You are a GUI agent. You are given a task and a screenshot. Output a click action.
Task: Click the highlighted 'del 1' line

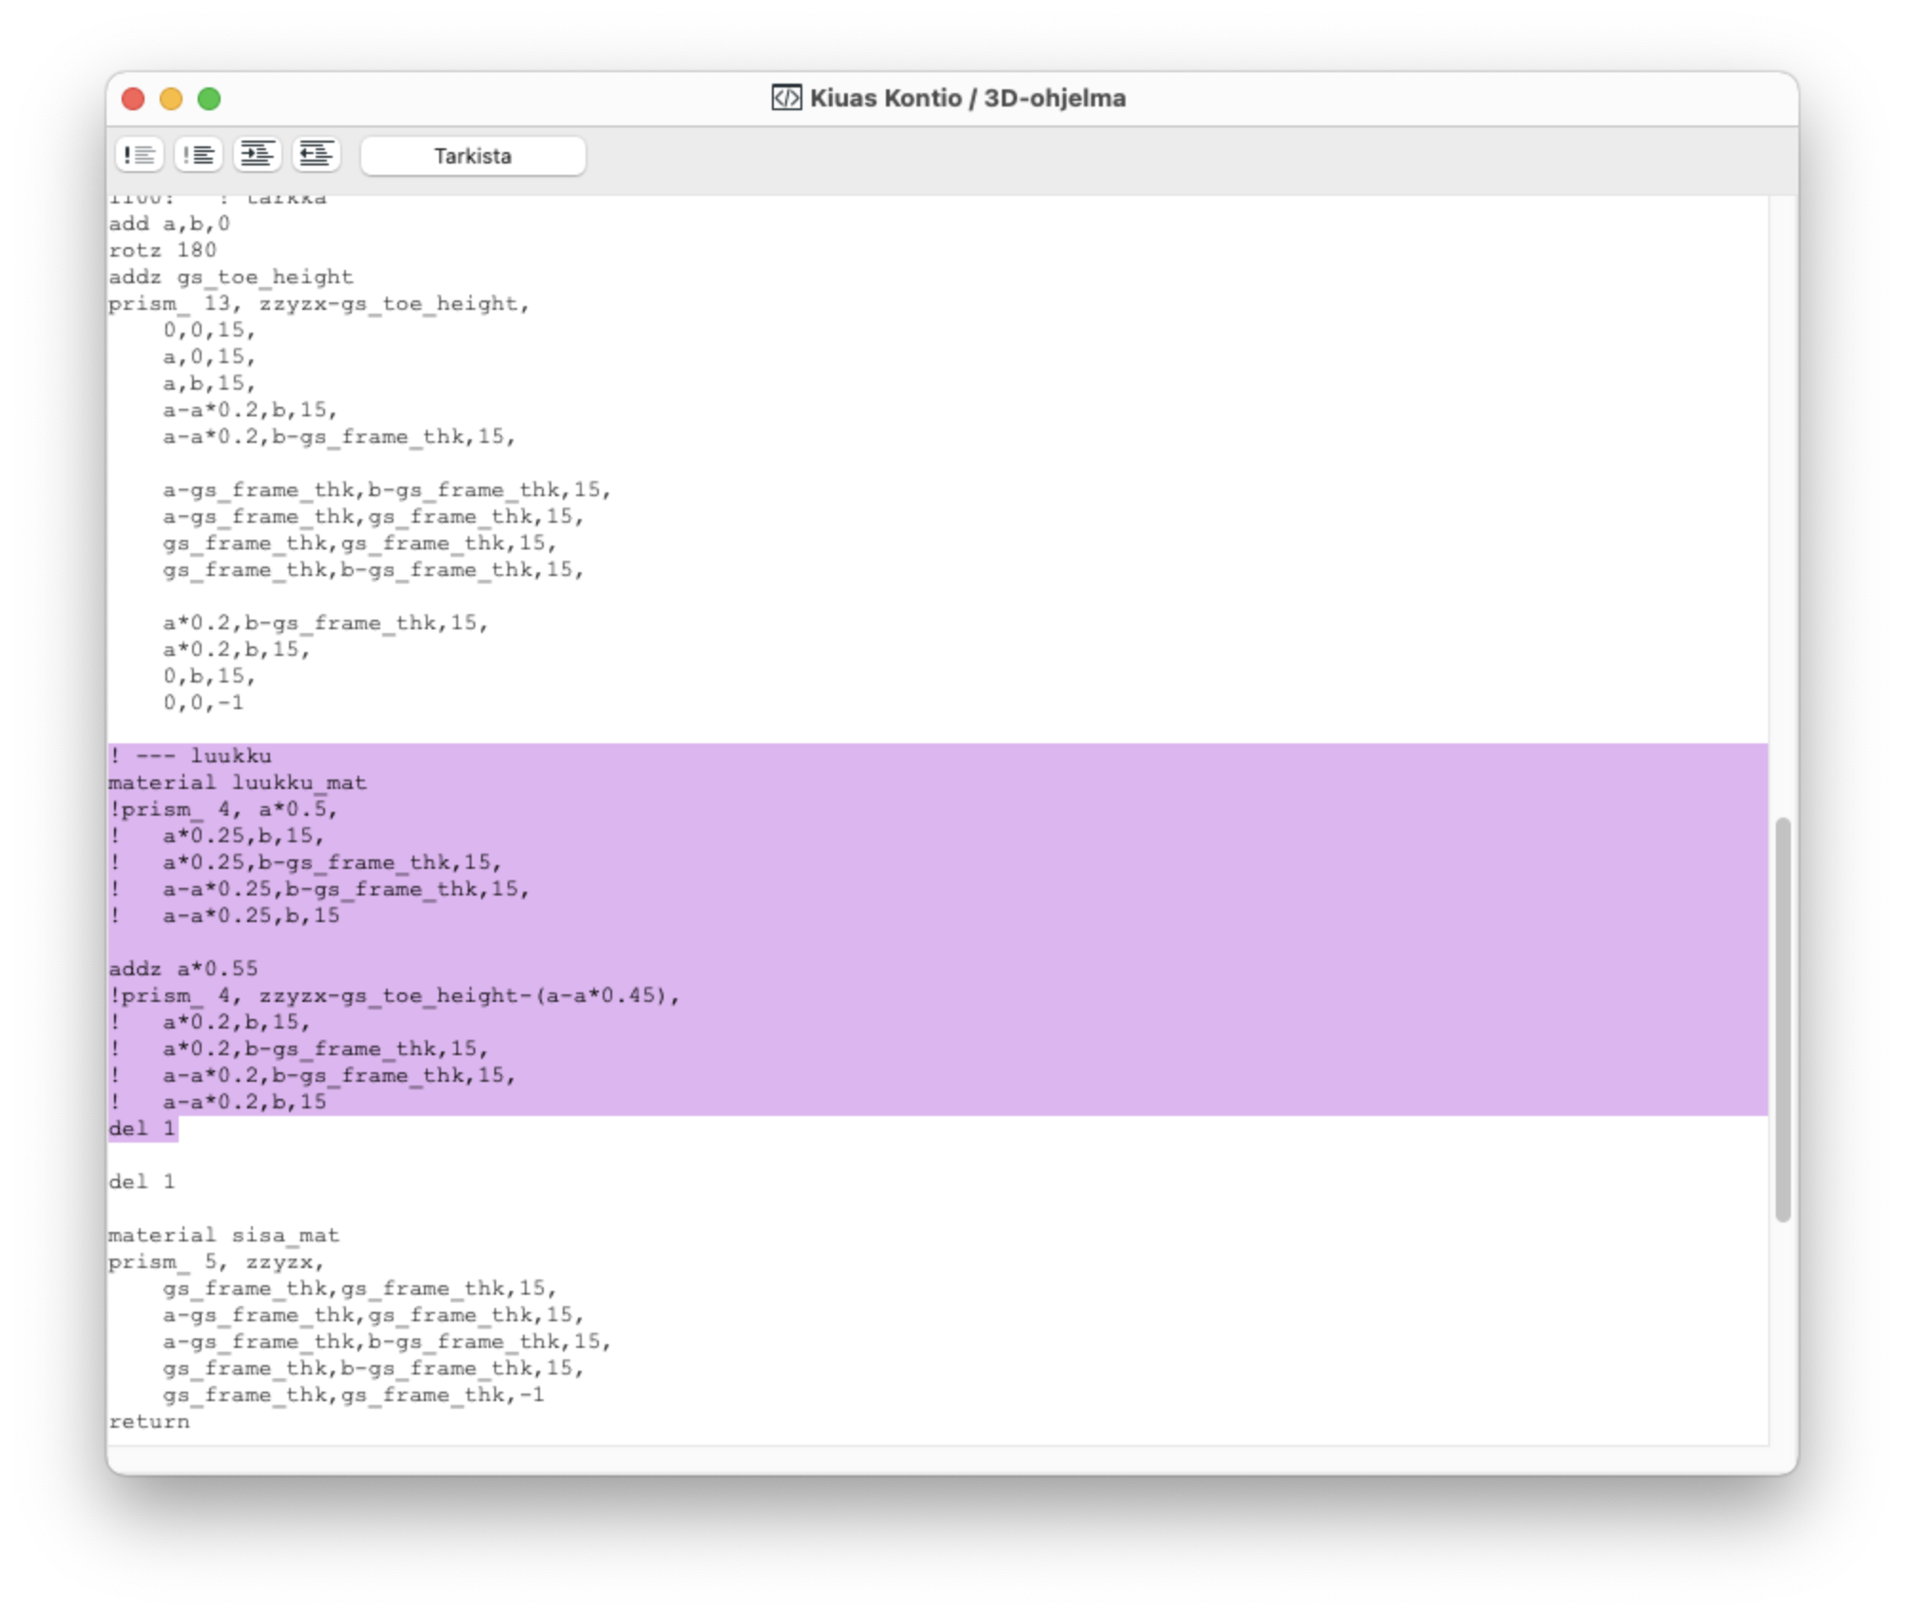(x=143, y=1128)
